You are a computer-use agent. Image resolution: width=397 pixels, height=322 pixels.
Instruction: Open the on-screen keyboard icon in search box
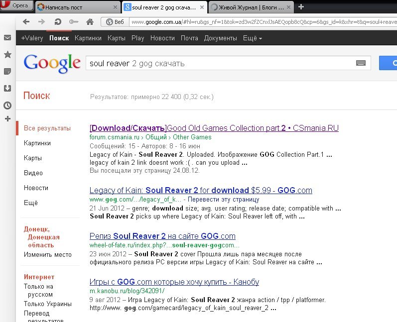pos(361,63)
